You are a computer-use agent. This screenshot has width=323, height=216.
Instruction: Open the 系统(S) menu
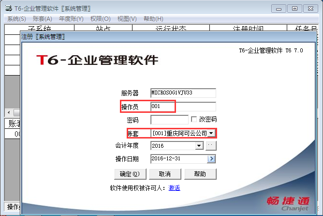[x=16, y=18]
